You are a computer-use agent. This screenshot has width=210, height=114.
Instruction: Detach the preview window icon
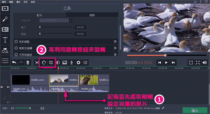coord(191,63)
